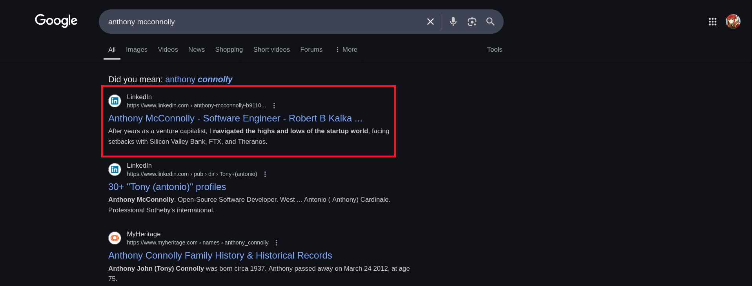Switch to the Images tab
The height and width of the screenshot is (286, 752).
137,50
